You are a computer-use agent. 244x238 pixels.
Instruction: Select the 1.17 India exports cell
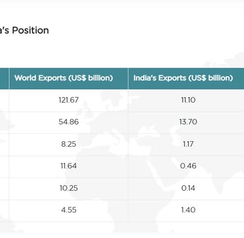pyautogui.click(x=188, y=144)
